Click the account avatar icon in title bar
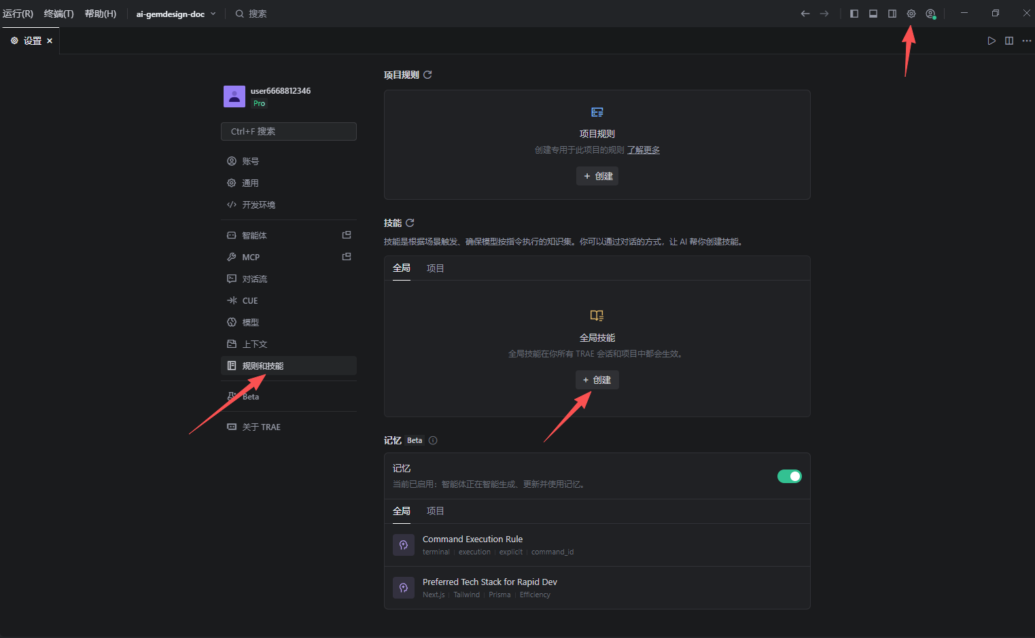The image size is (1035, 638). point(930,14)
